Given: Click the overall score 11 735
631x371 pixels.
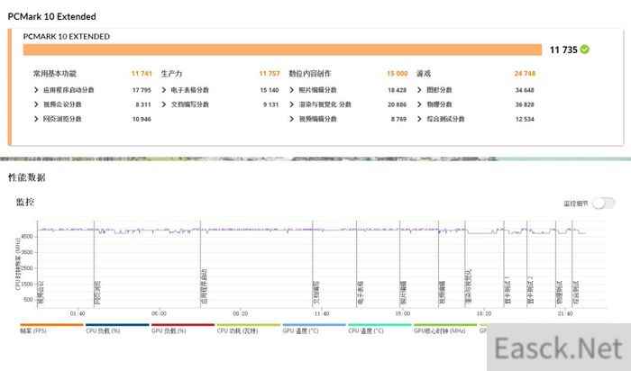Looking at the screenshot, I should click(x=563, y=50).
